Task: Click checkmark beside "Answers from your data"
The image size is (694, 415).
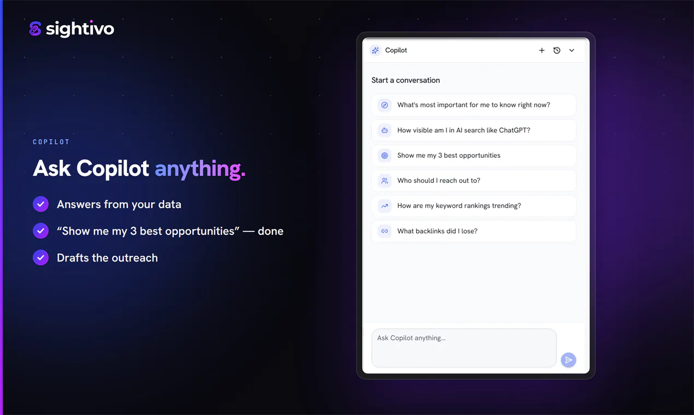Action: (40, 204)
